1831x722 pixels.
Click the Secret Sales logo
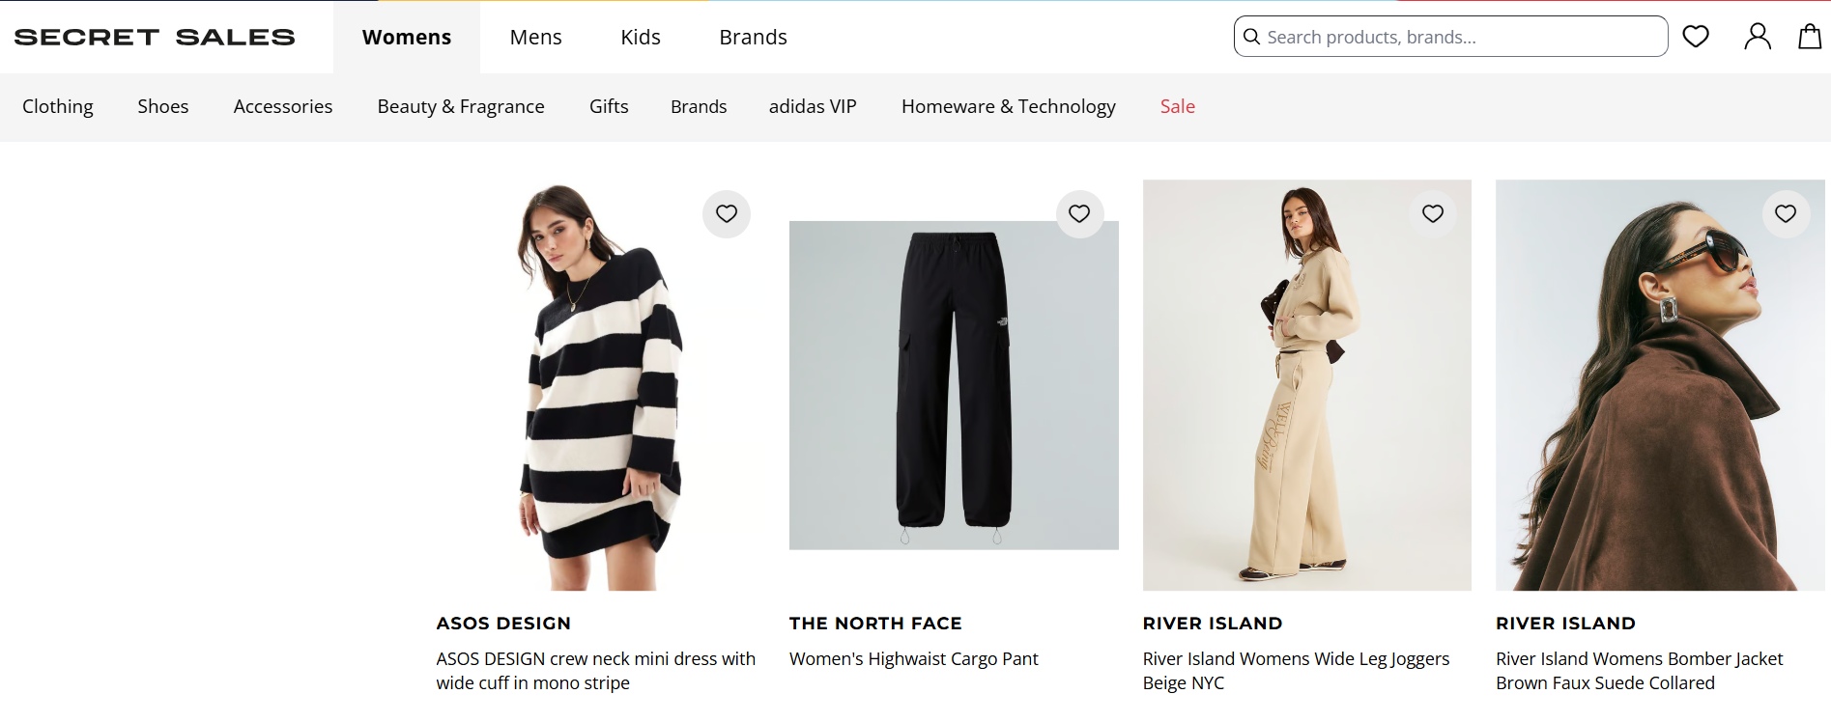pyautogui.click(x=155, y=36)
